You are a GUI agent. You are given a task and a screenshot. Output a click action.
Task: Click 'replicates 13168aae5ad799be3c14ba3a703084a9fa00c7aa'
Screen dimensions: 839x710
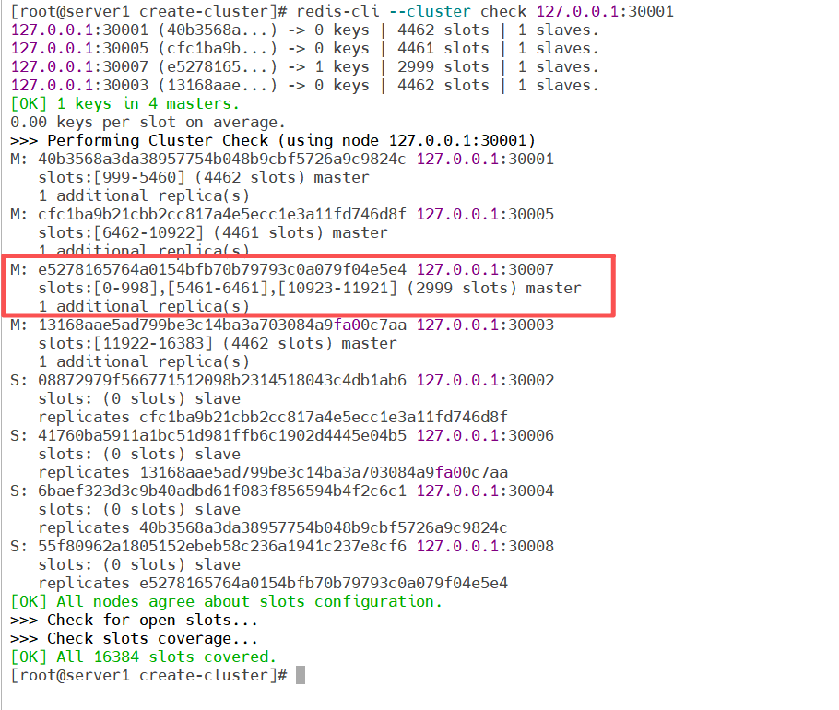coord(273,472)
